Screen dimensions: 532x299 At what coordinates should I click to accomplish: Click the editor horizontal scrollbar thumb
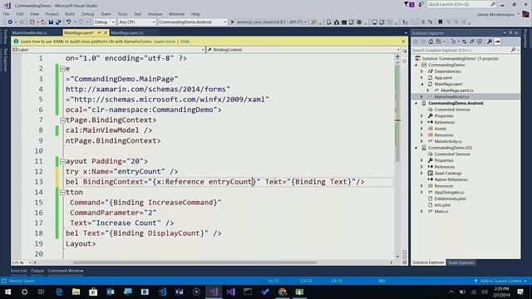[195, 262]
